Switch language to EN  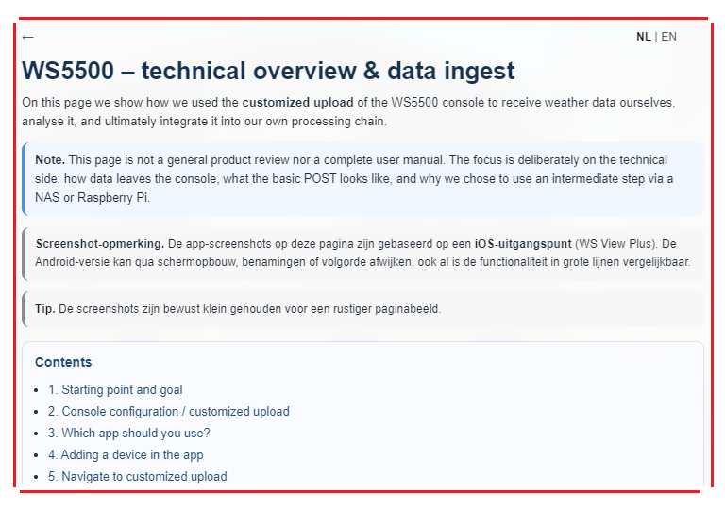pyautogui.click(x=668, y=37)
